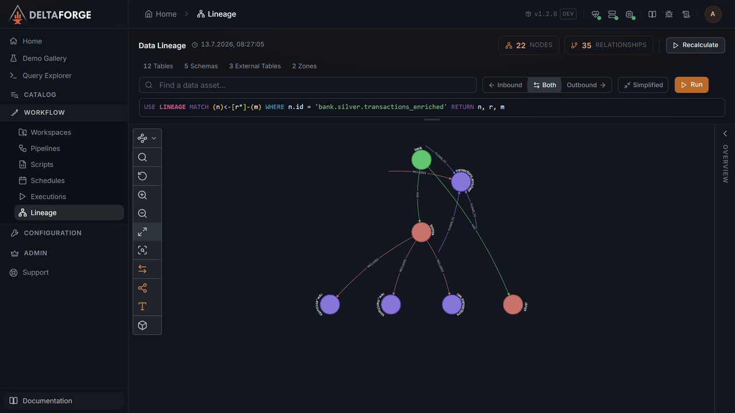Click the Recalculate button
The width and height of the screenshot is (735, 413).
tap(695, 45)
